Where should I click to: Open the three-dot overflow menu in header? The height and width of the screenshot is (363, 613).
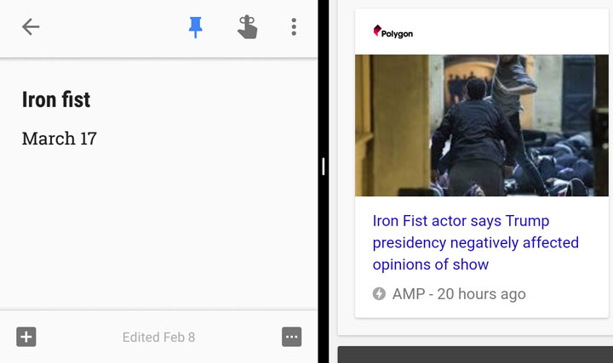pyautogui.click(x=294, y=27)
